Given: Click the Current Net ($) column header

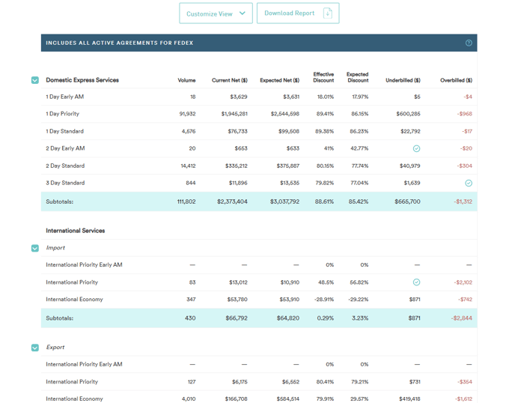Looking at the screenshot, I should pos(229,80).
